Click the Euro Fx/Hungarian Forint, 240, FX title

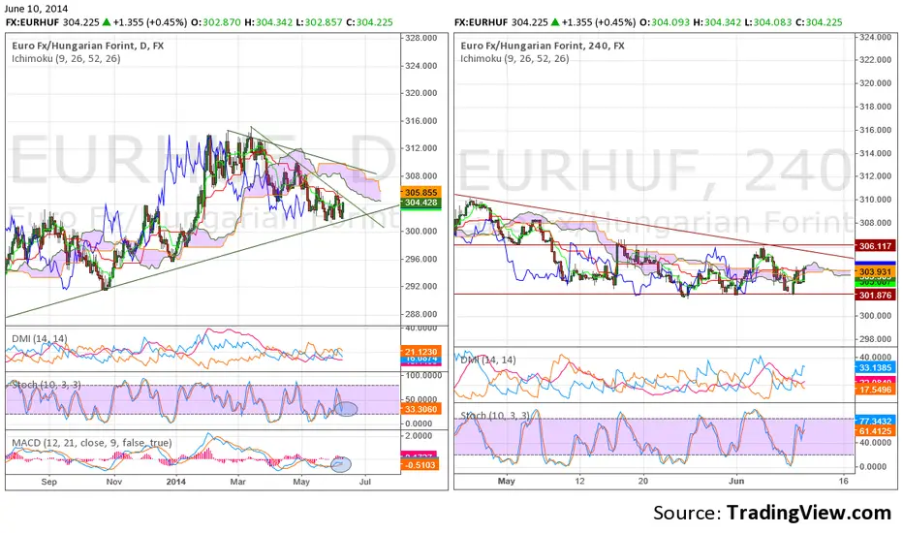(x=543, y=46)
